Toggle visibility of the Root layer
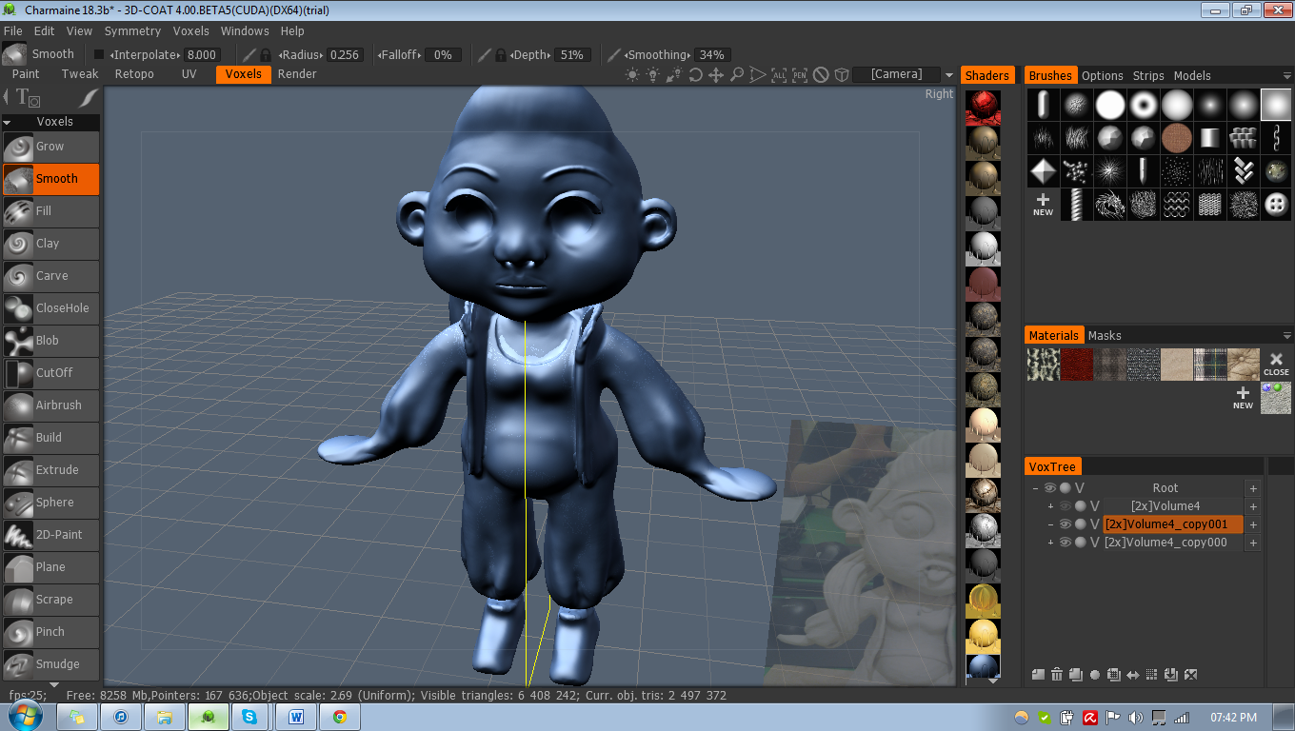Viewport: 1295px width, 731px height. point(1050,488)
